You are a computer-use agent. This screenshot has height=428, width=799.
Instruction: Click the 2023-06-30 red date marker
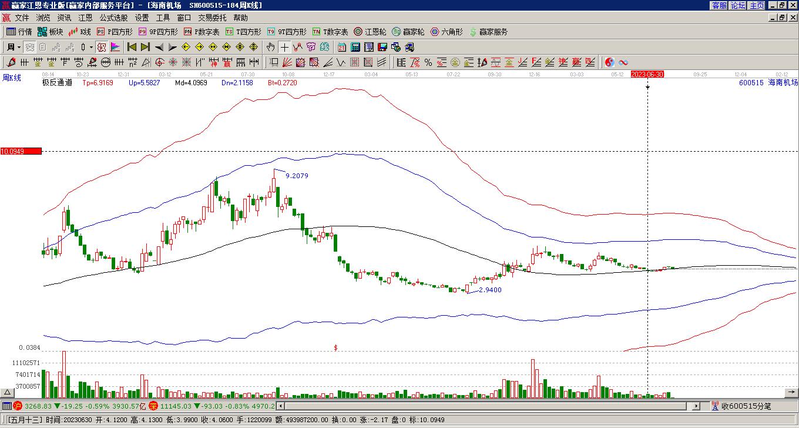pyautogui.click(x=647, y=74)
